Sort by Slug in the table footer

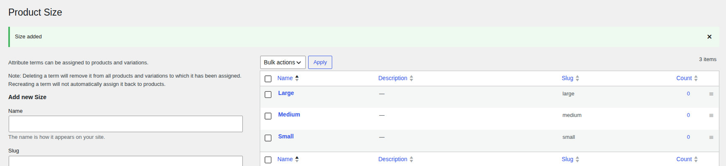tap(570, 159)
